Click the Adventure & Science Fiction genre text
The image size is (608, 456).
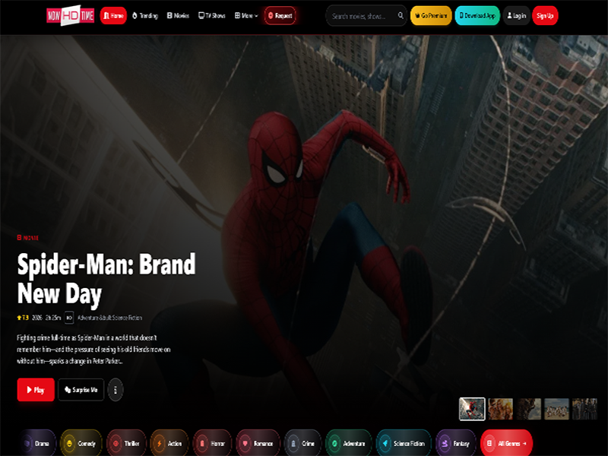pos(109,318)
